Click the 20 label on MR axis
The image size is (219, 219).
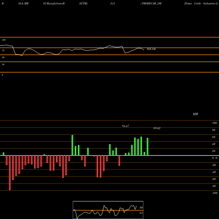click(x=214, y=151)
